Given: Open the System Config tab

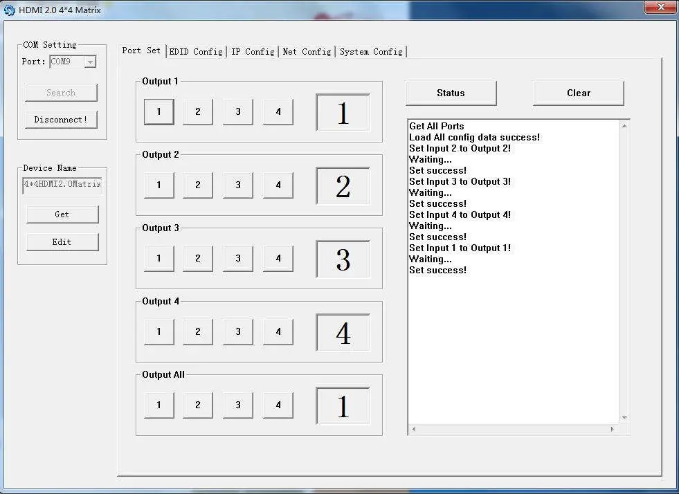Looking at the screenshot, I should click(371, 52).
